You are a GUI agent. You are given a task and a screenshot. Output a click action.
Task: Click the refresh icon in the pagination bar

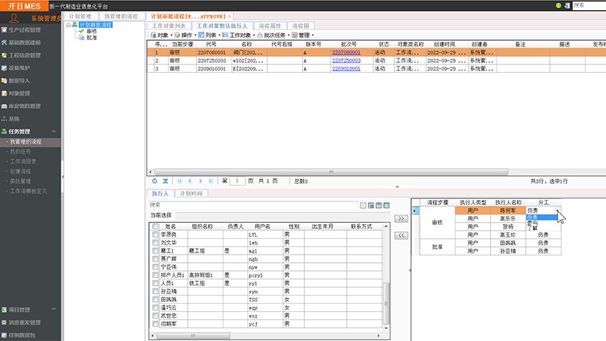coord(154,180)
